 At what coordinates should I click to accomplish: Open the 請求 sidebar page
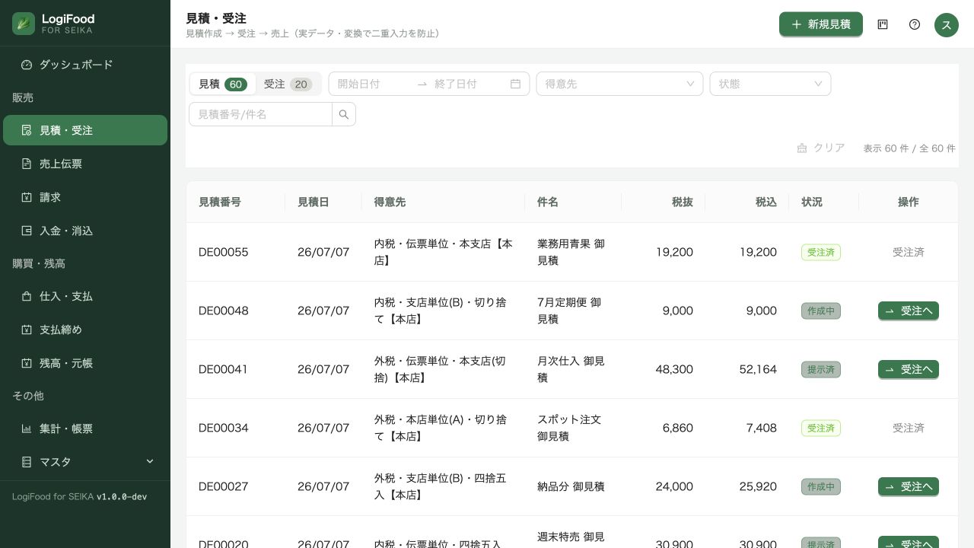85,197
